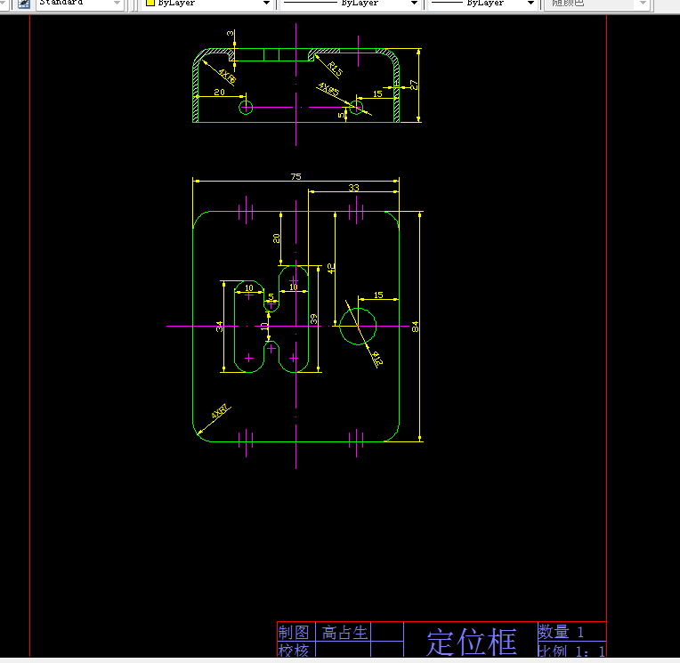Image resolution: width=680 pixels, height=663 pixels.
Task: Open the Standard text style dropdown
Action: tap(80, 4)
